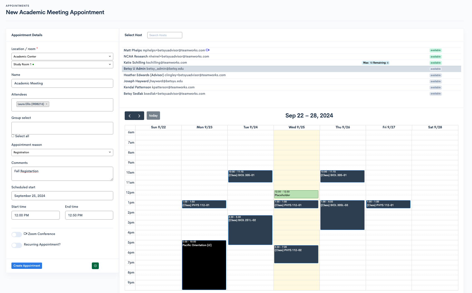Click Create Appointment button
The image size is (472, 293).
tap(27, 266)
